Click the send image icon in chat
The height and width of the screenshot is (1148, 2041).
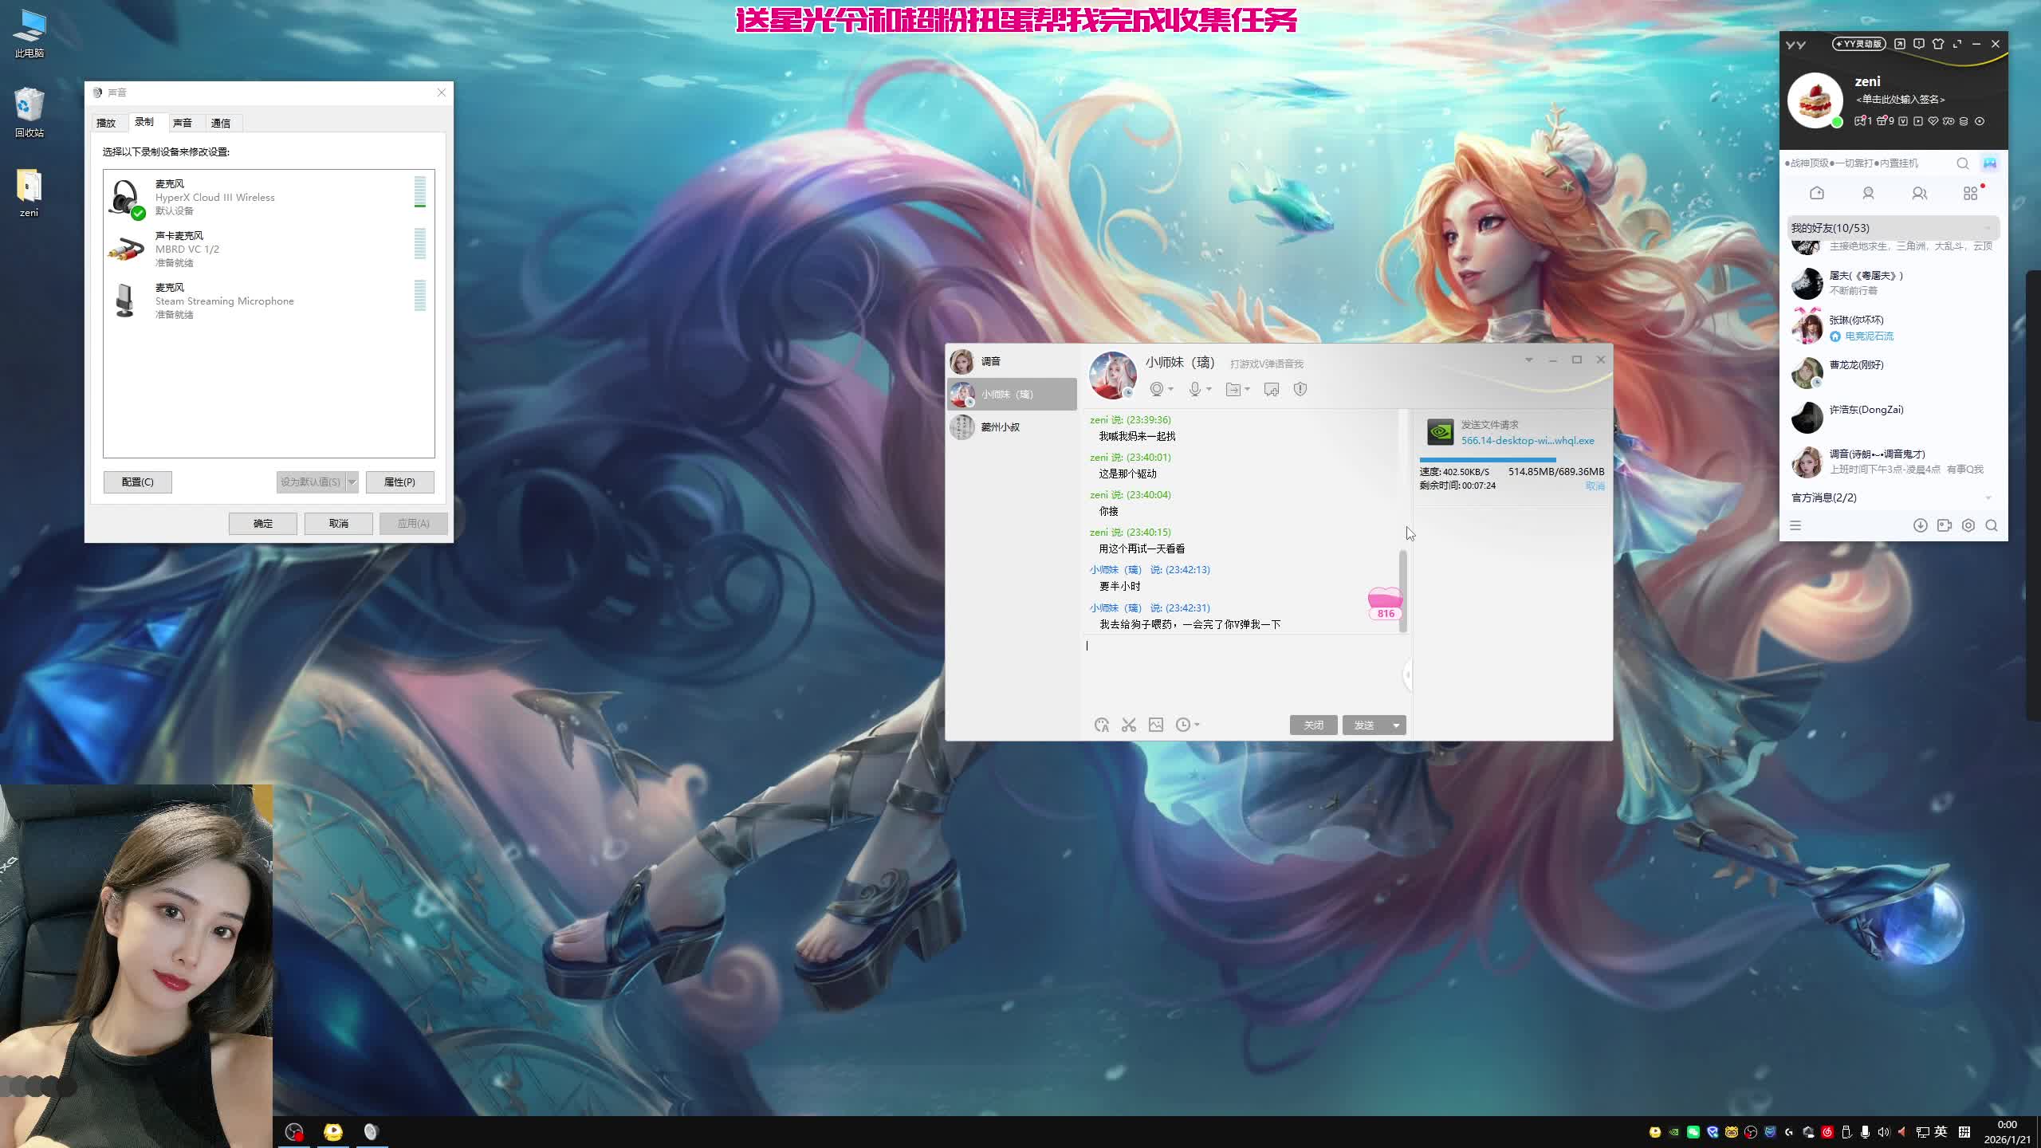click(1156, 725)
